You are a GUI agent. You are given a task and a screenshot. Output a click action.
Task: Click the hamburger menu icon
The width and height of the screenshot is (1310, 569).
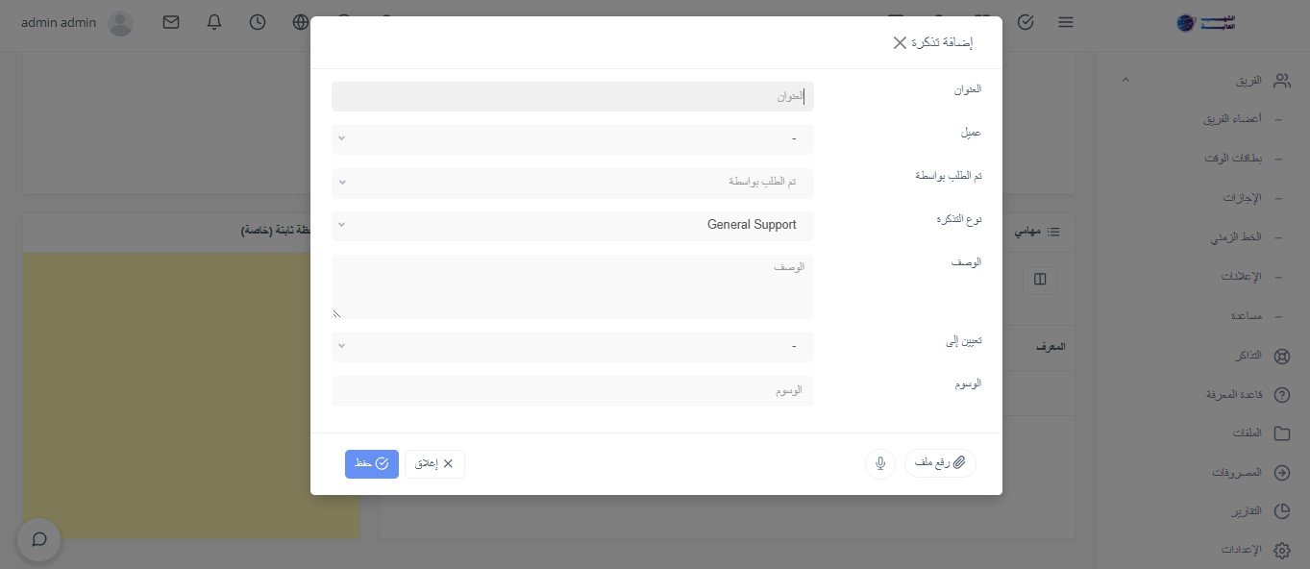(x=1066, y=21)
